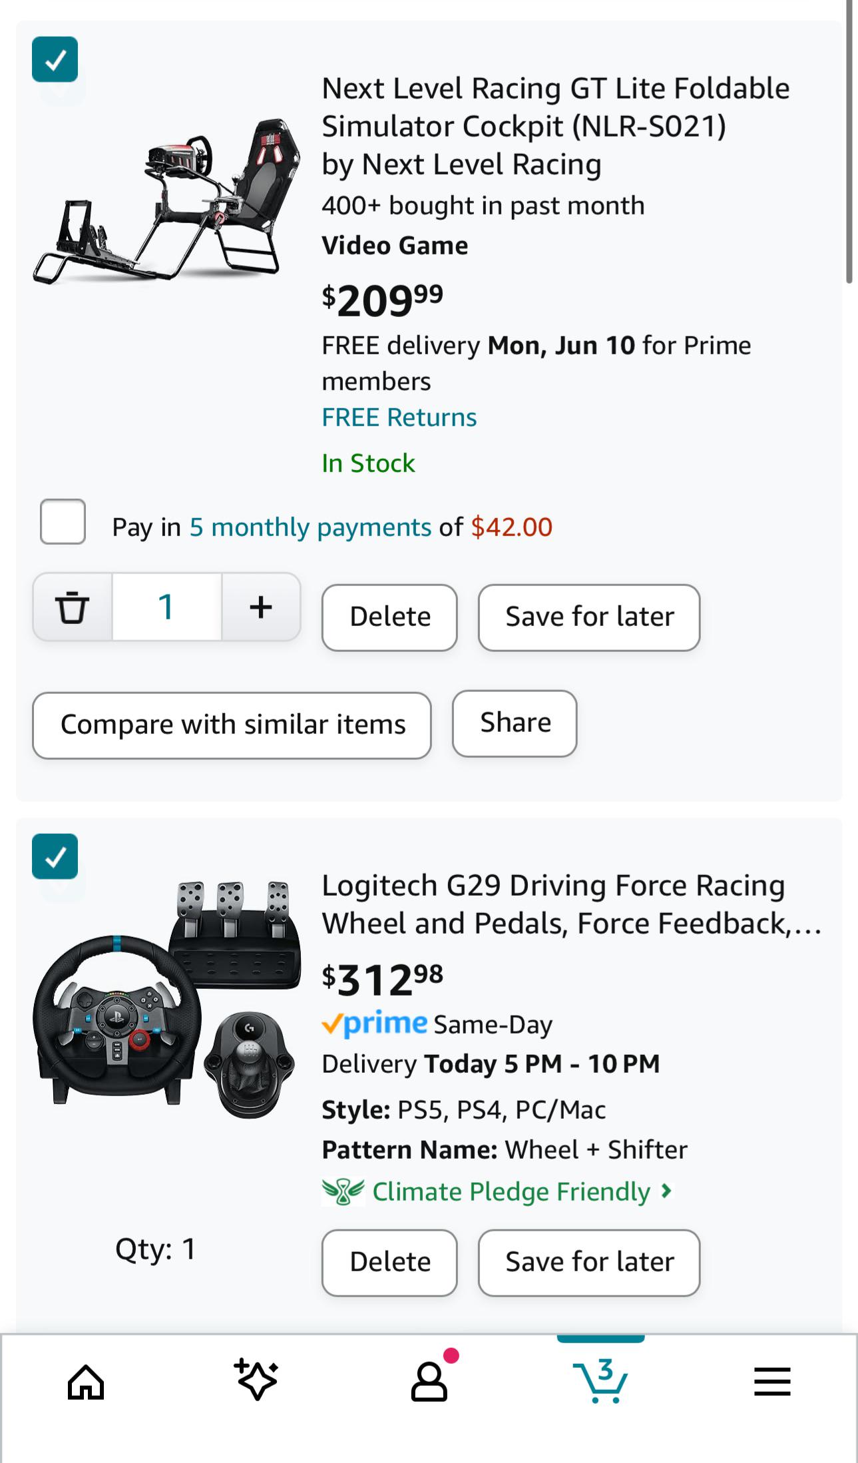This screenshot has width=858, height=1463.
Task: Enable the pay in monthly payments checkbox
Action: pos(63,521)
